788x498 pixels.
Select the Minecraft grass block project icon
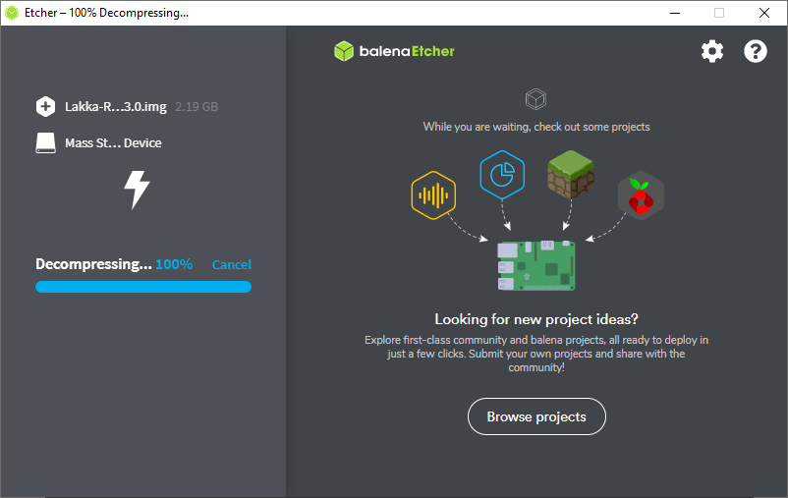coord(571,174)
